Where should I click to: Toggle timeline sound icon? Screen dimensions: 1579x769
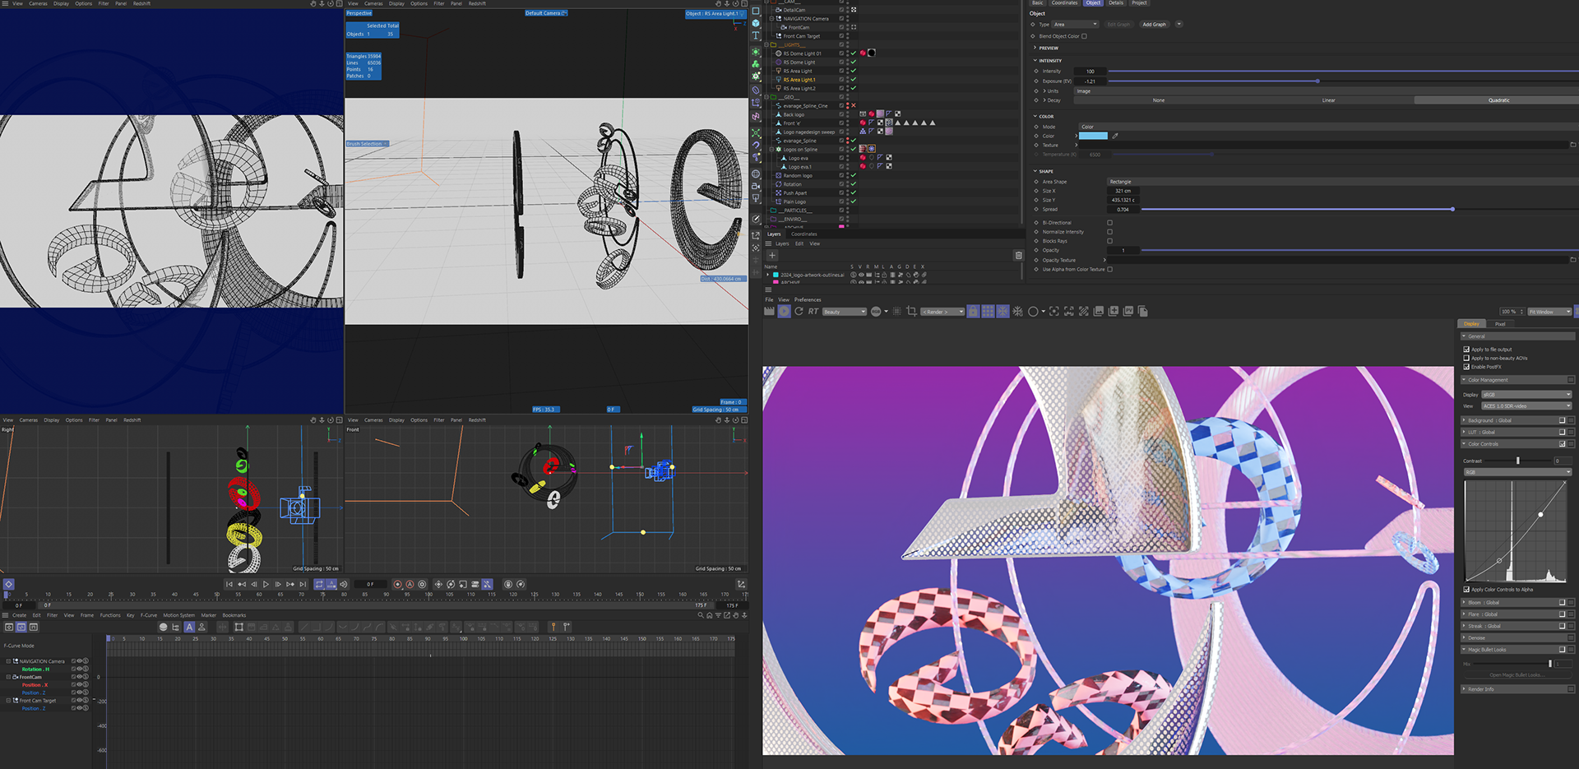click(x=344, y=584)
